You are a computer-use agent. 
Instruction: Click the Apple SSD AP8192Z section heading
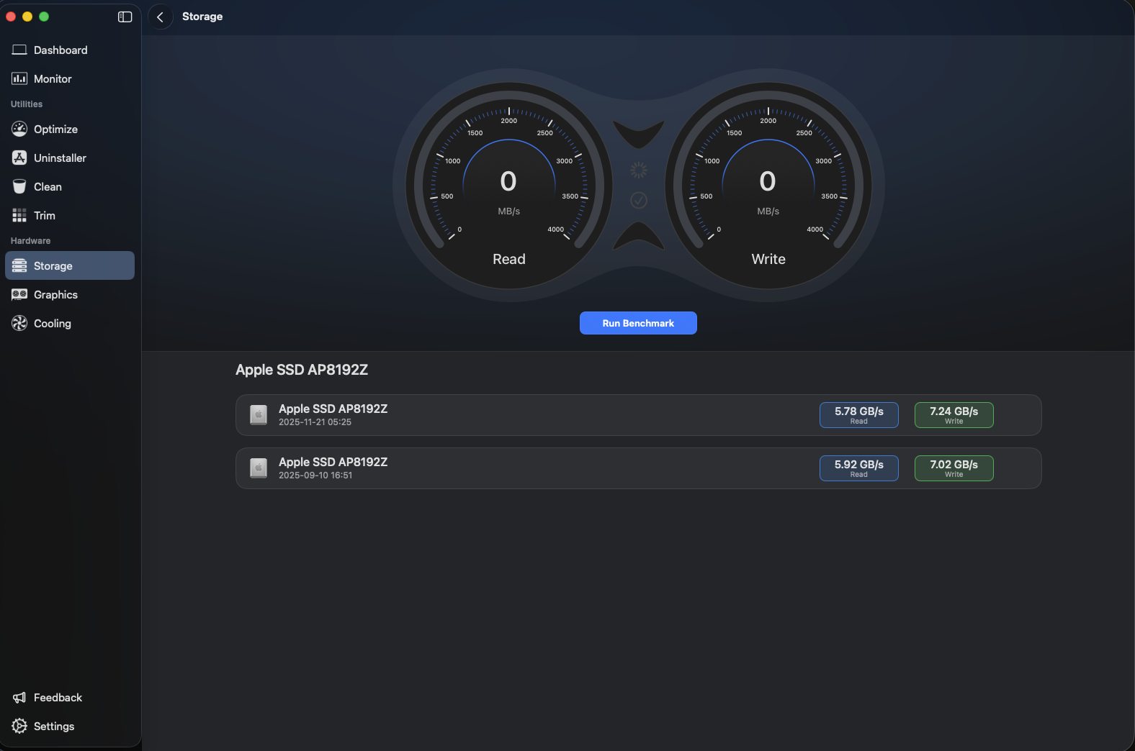click(302, 370)
